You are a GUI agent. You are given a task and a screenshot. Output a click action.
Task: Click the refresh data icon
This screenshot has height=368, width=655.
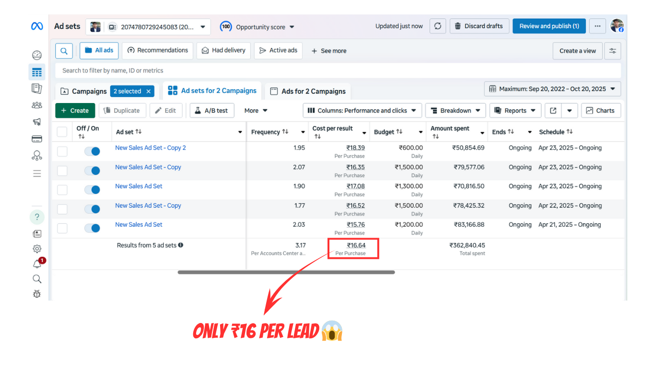pyautogui.click(x=437, y=26)
